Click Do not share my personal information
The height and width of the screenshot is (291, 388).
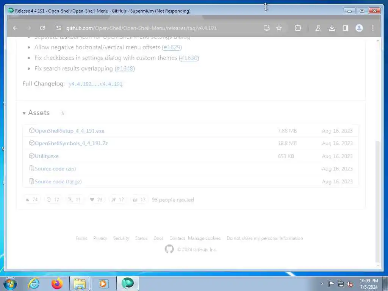click(265, 238)
